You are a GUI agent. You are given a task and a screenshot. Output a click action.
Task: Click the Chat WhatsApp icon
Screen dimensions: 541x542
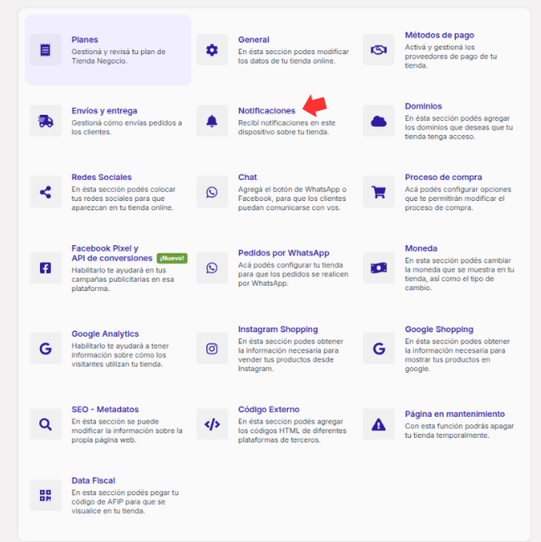pos(212,192)
